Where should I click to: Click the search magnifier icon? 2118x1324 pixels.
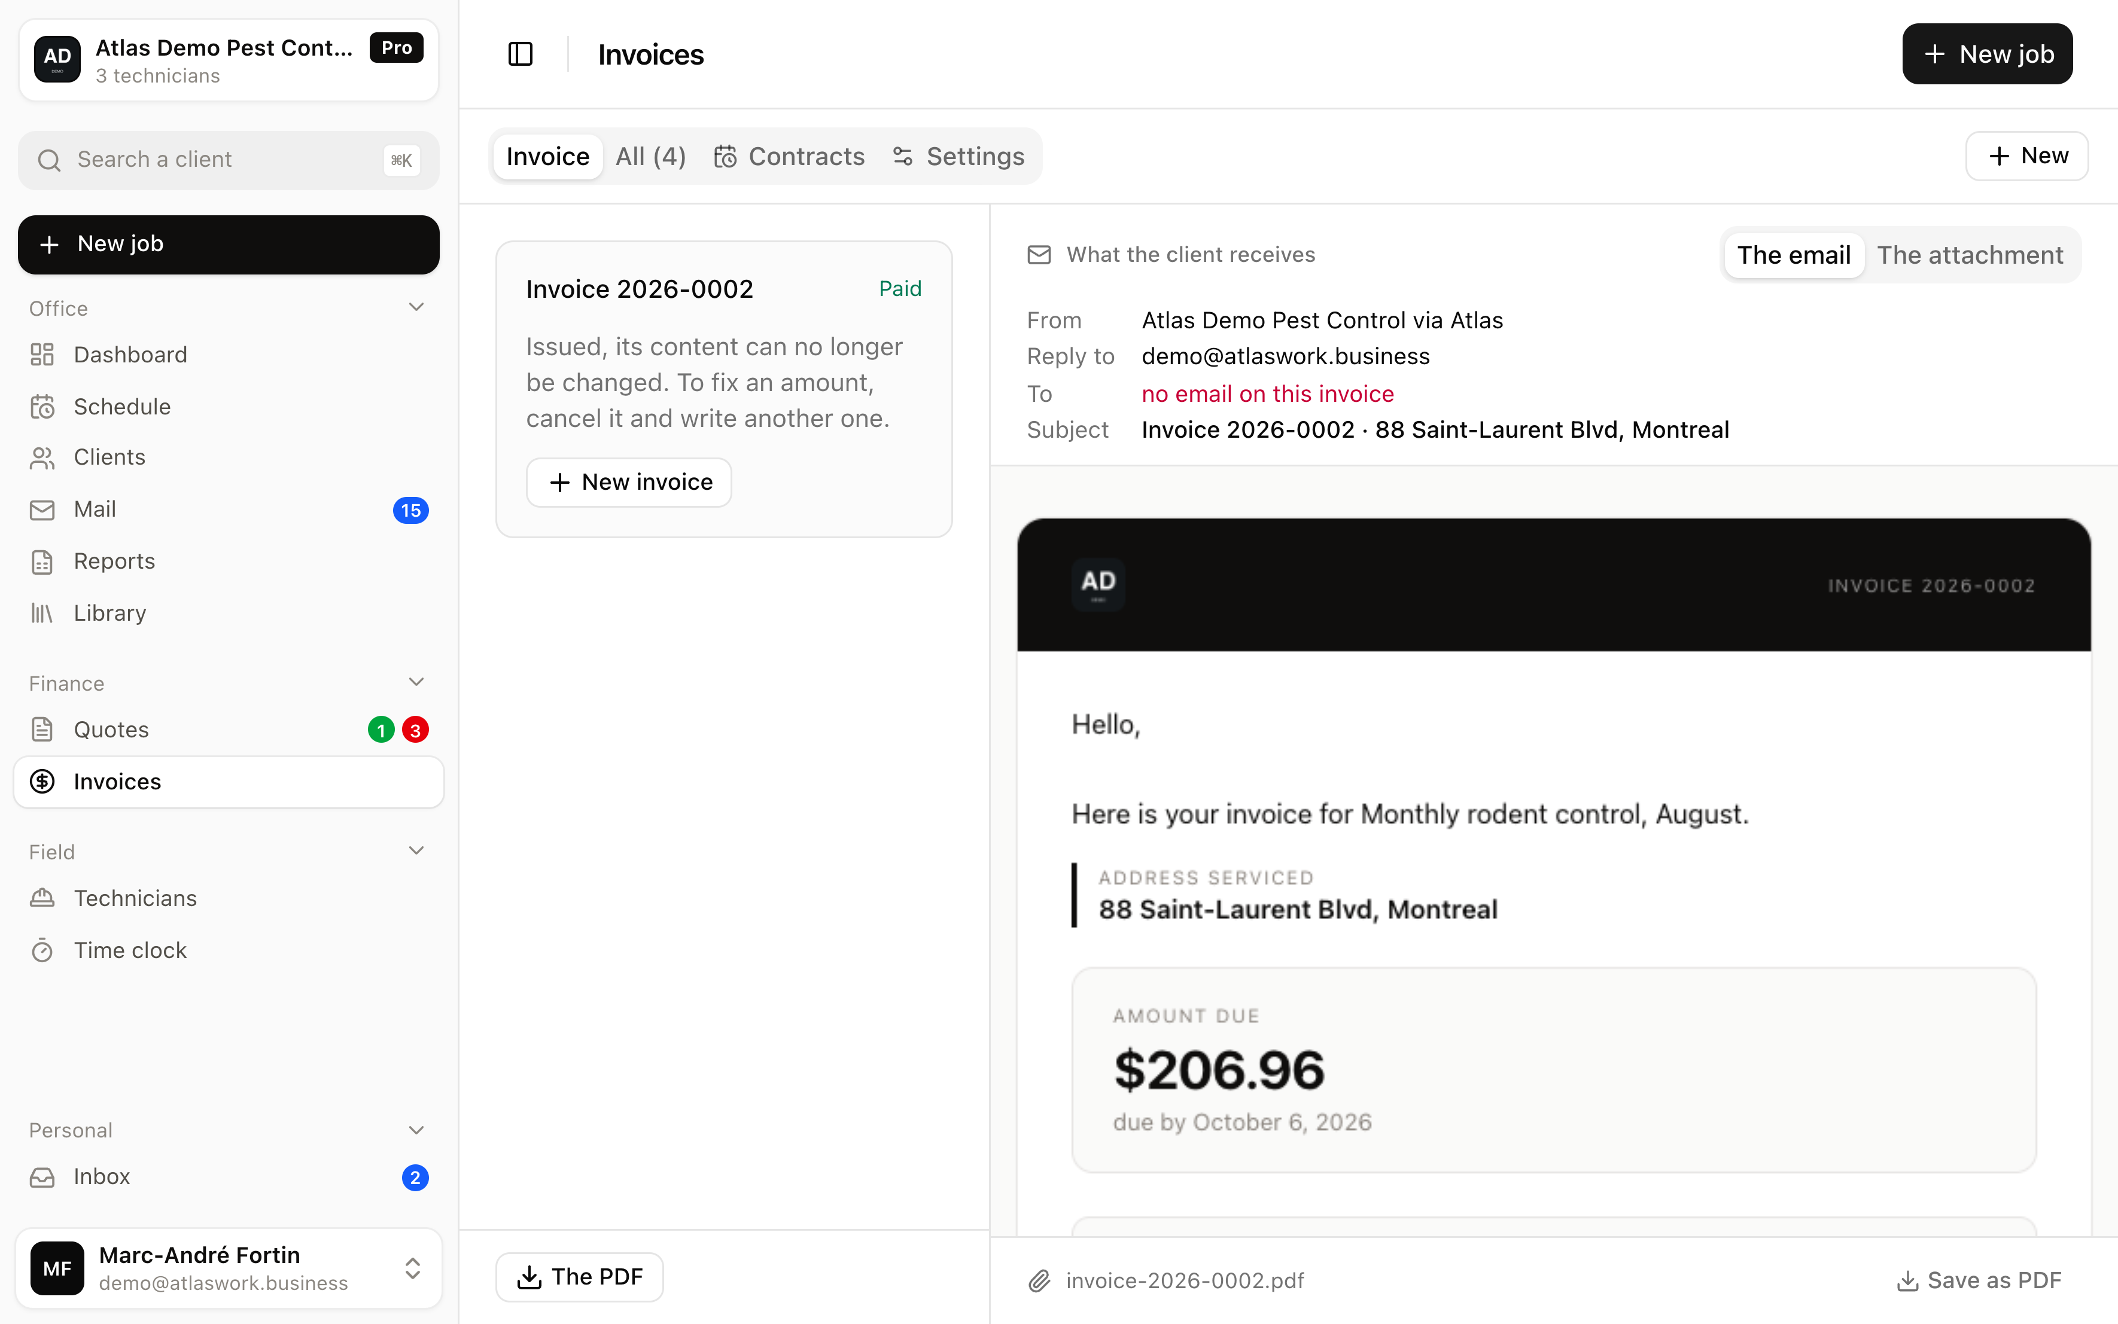coord(49,160)
